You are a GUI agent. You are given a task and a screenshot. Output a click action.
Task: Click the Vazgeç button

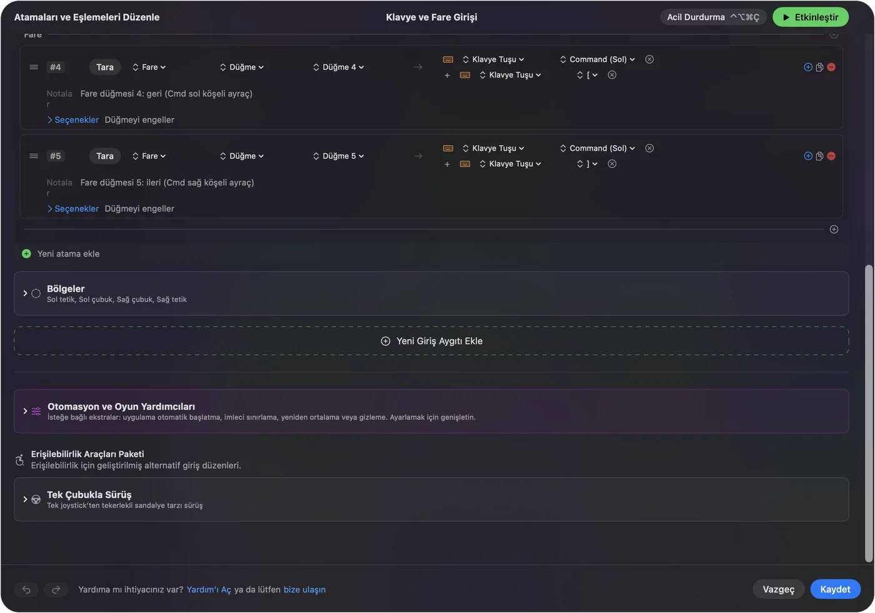[x=779, y=589]
